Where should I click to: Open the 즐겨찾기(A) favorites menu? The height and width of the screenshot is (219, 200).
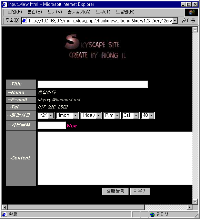click(x=79, y=12)
